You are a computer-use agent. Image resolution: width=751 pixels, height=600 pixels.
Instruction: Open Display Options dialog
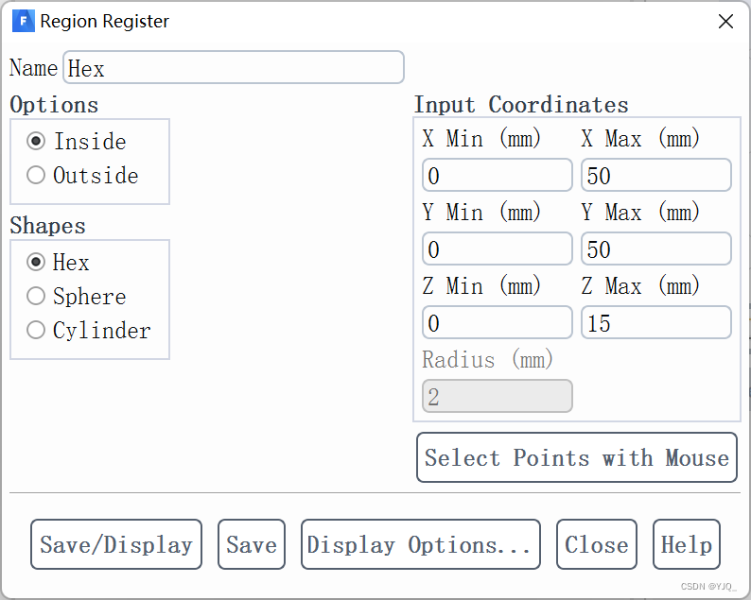tap(421, 544)
